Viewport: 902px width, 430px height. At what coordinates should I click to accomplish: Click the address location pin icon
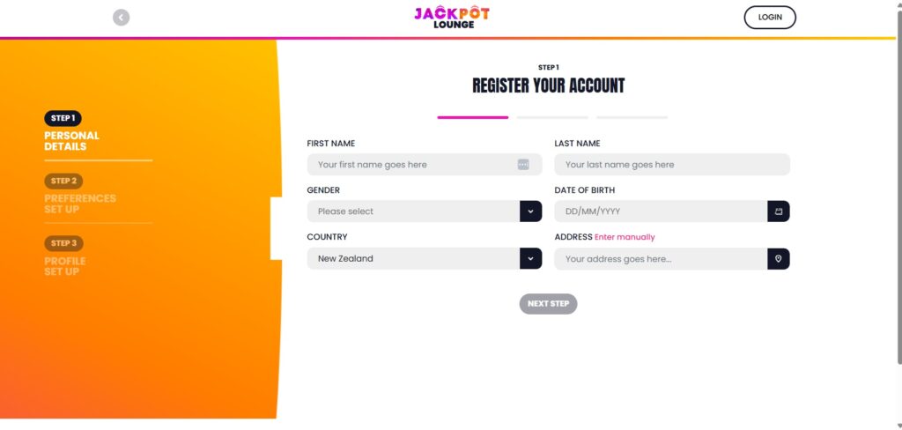click(x=779, y=259)
